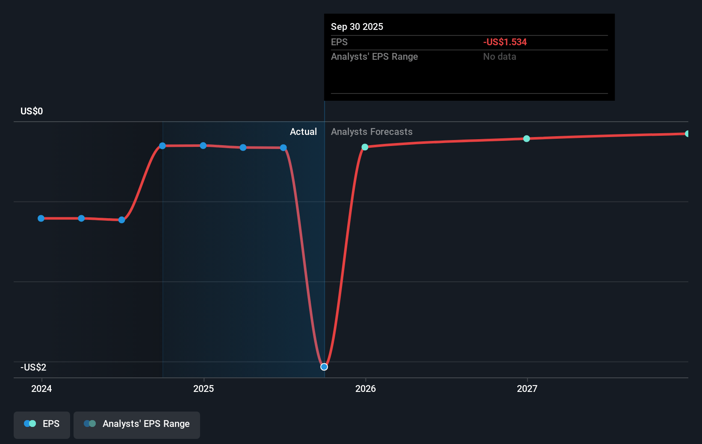The image size is (702, 444).
Task: Select the teal forecast point at 2027
Action: (x=527, y=139)
